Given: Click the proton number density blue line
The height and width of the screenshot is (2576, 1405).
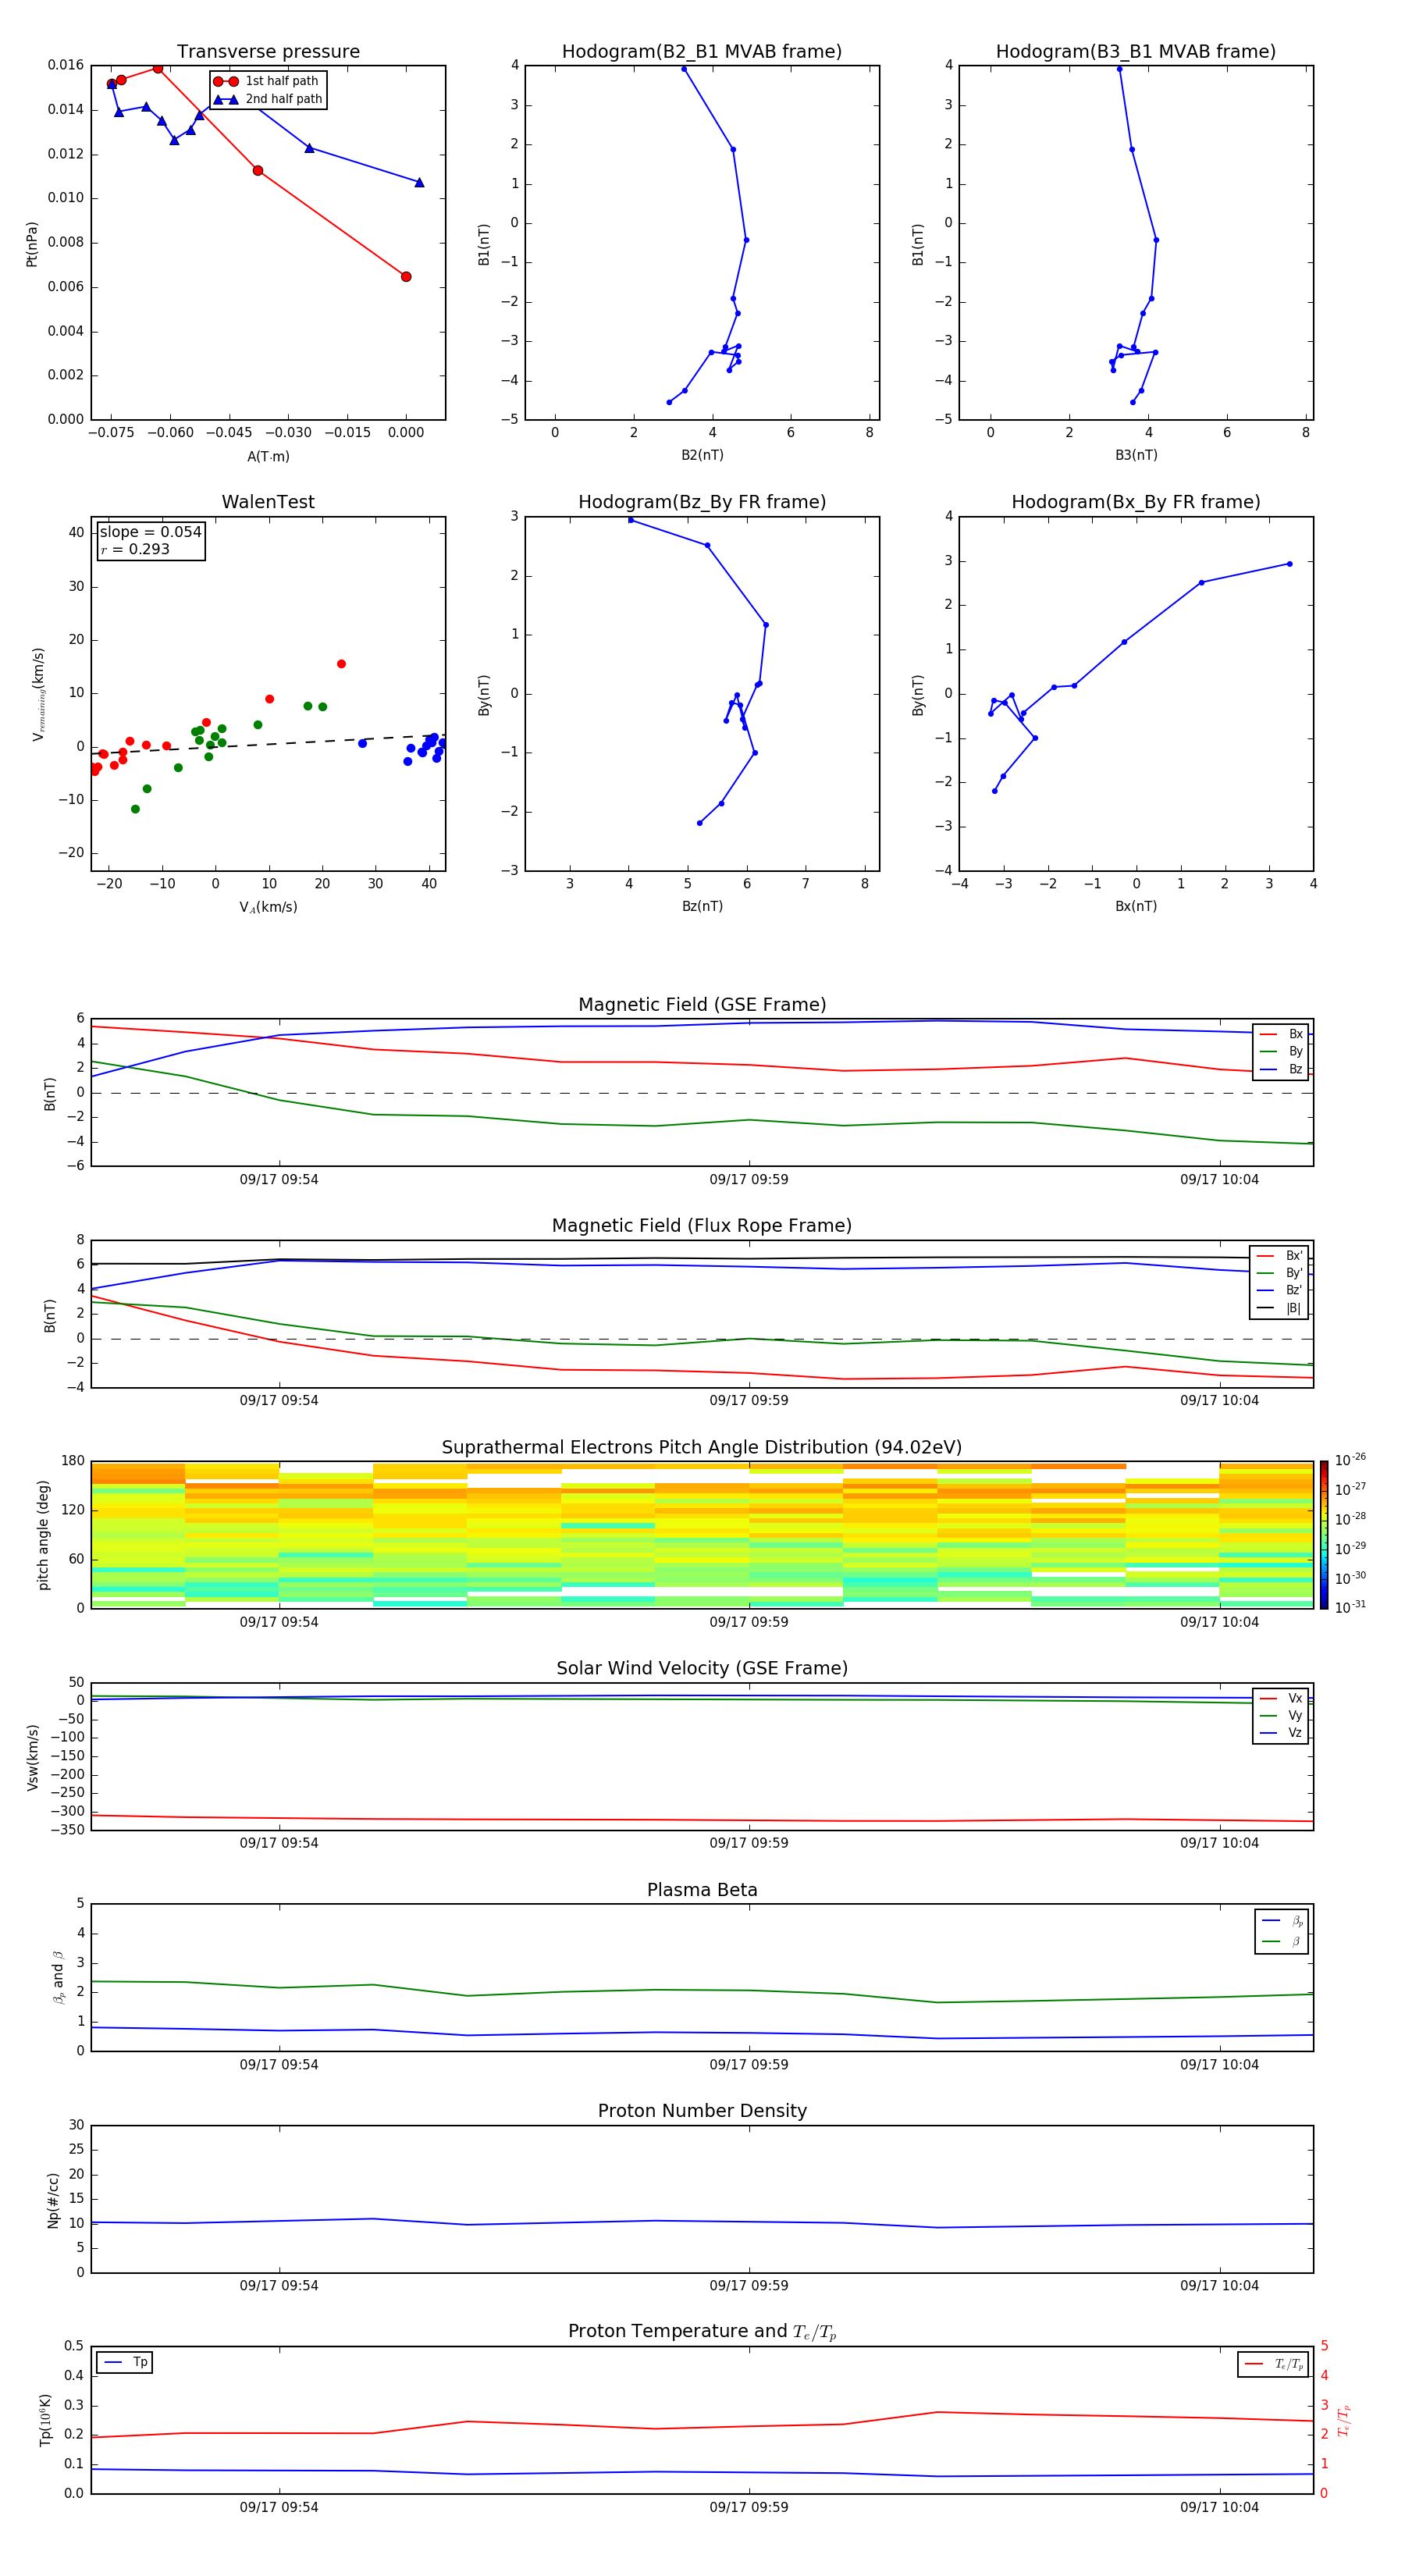Looking at the screenshot, I should tap(702, 2222).
